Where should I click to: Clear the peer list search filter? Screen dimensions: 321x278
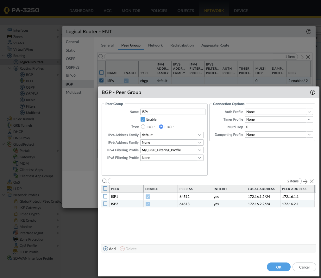tap(312, 181)
